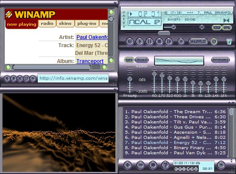
Task: Click the 170 Hz equalizer band knob
Action: tap(162, 75)
